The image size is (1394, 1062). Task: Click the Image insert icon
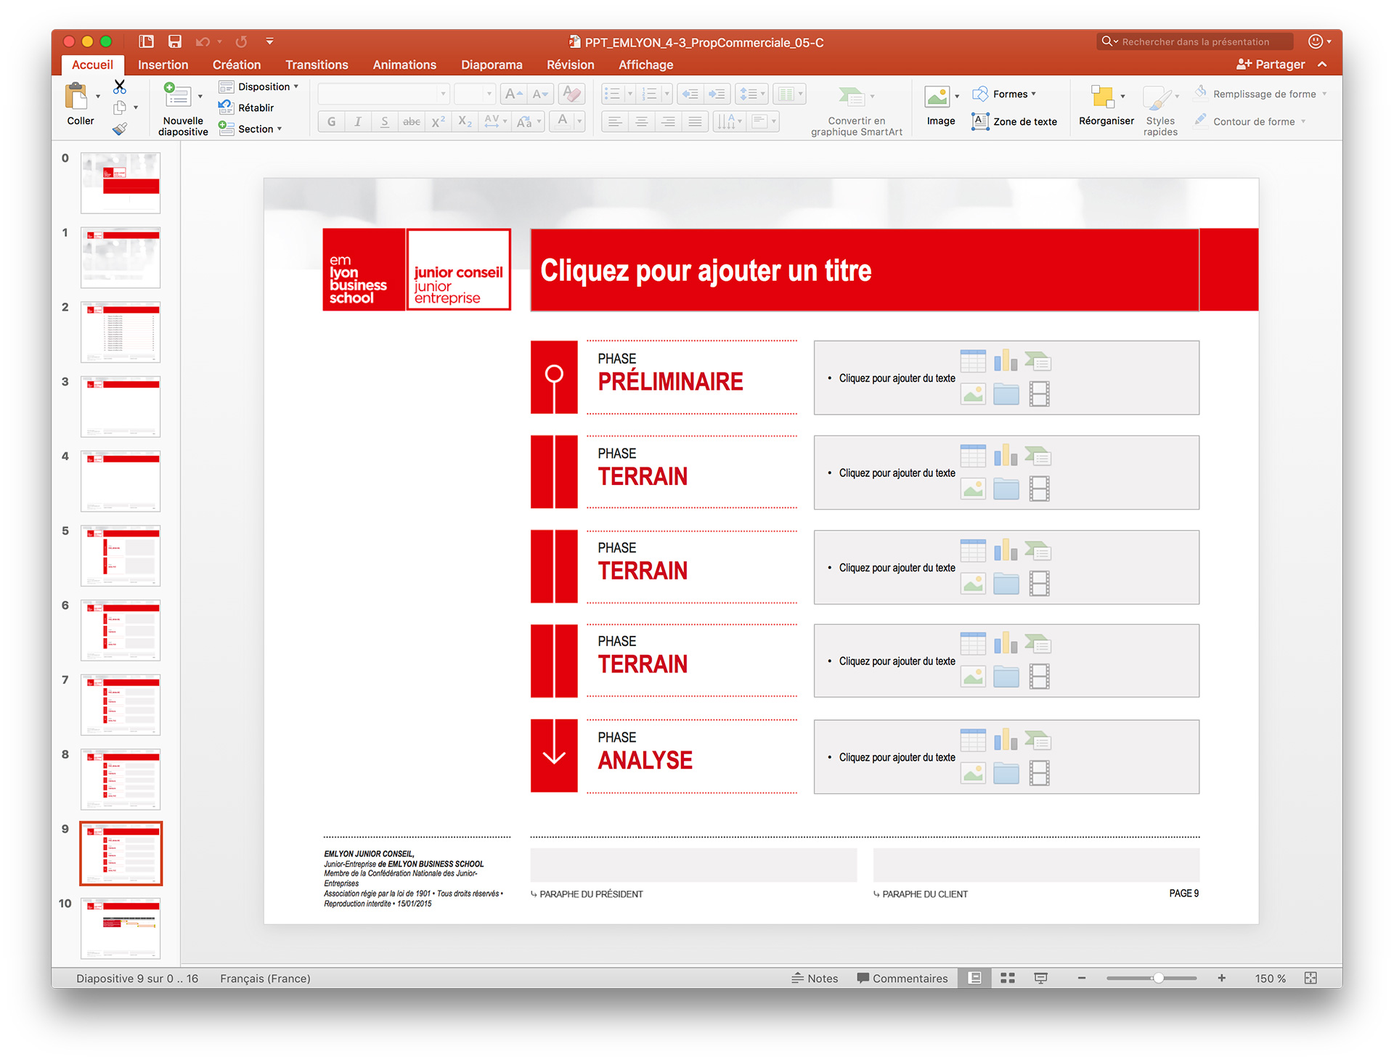click(937, 97)
